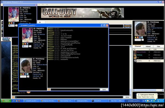Viewport: 165px width, 108px height.
Task: Click star icon in small PAEOEYz- profile popup
Action: pos(9,23)
